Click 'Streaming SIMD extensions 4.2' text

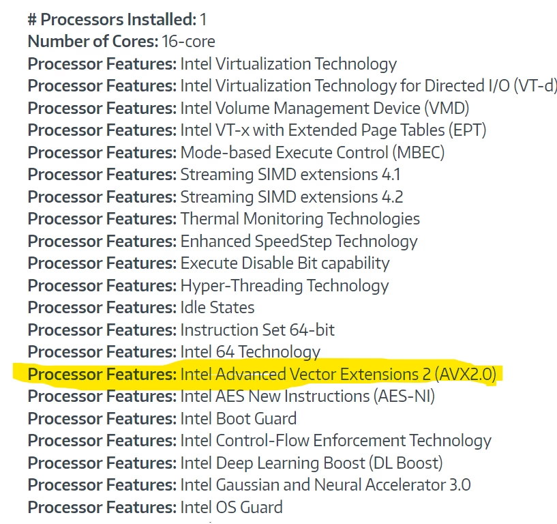(x=292, y=197)
